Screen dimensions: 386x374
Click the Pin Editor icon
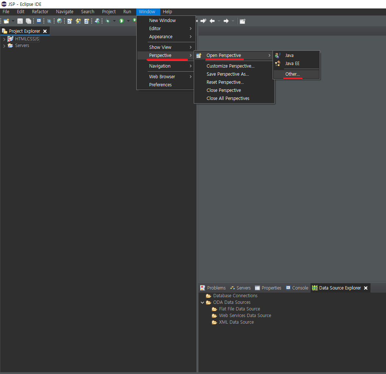pyautogui.click(x=242, y=21)
